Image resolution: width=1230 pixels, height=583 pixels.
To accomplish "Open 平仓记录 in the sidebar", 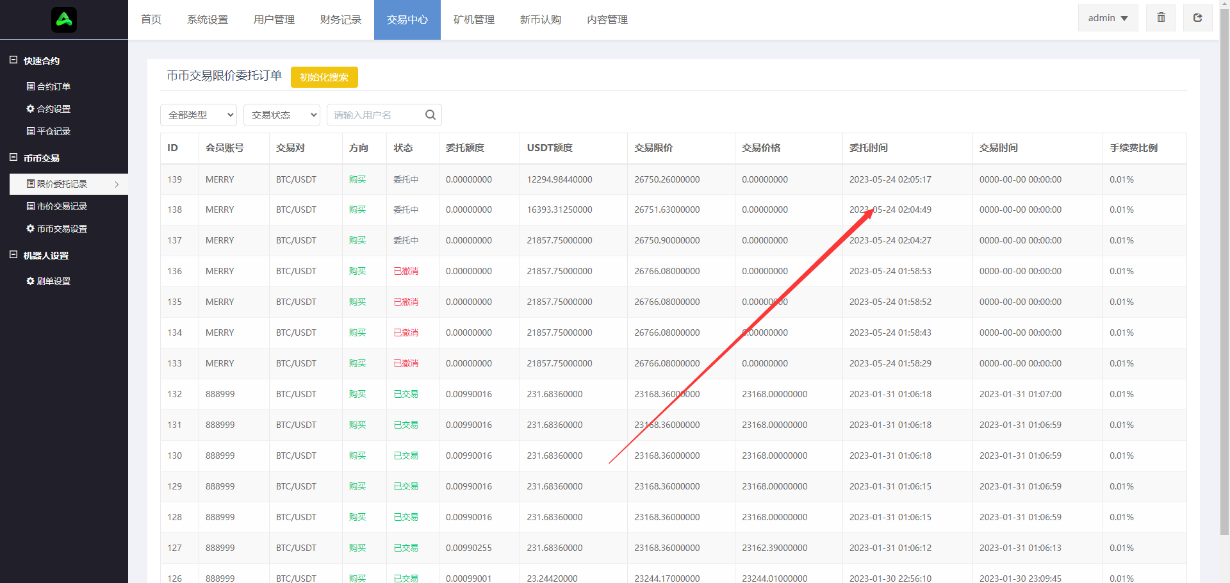I will point(53,131).
